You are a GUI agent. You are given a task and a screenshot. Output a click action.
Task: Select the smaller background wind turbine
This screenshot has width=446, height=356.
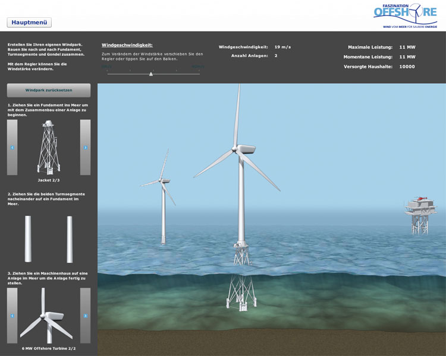(164, 202)
